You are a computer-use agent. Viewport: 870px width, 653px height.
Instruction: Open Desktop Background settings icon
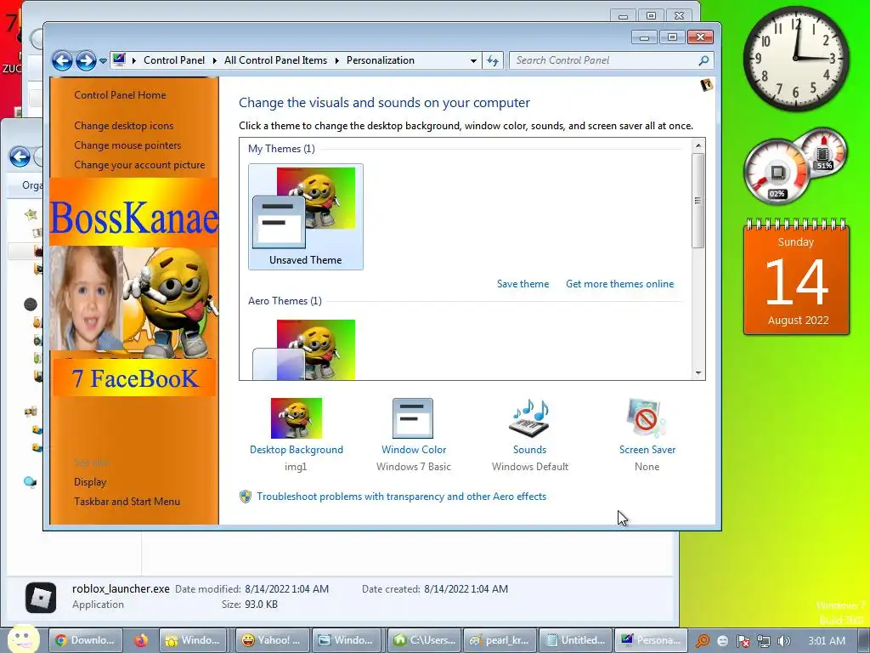[x=297, y=418]
